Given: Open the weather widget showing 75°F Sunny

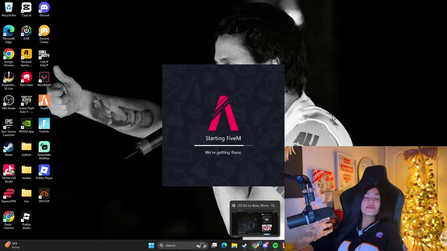Looking at the screenshot, I should [13, 245].
